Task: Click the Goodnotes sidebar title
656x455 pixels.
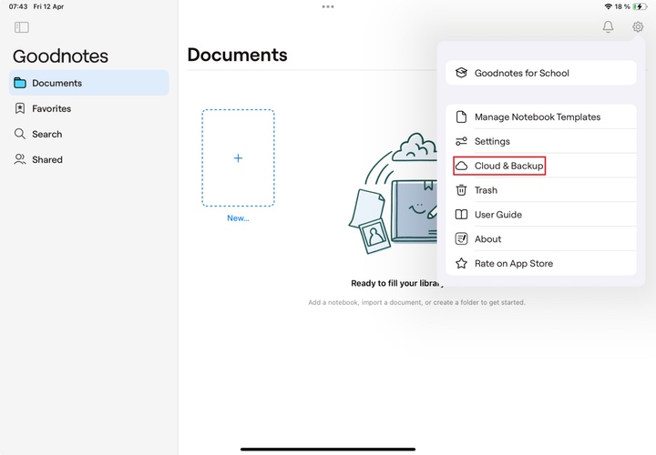Action: tap(61, 56)
